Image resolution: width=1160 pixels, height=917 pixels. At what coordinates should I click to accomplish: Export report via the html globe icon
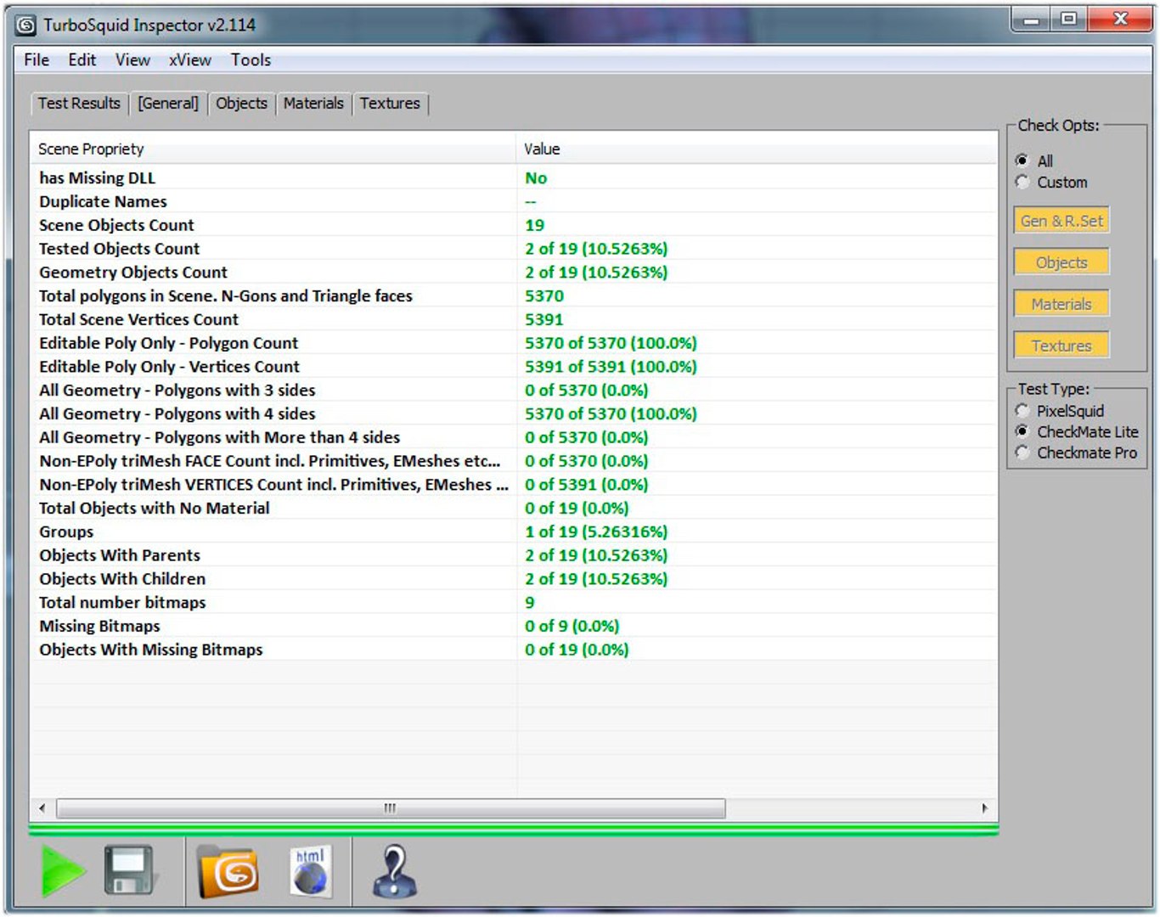(x=311, y=871)
